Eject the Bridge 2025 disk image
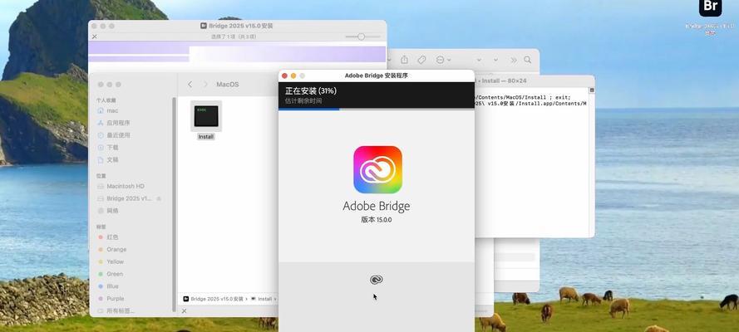 pos(159,198)
